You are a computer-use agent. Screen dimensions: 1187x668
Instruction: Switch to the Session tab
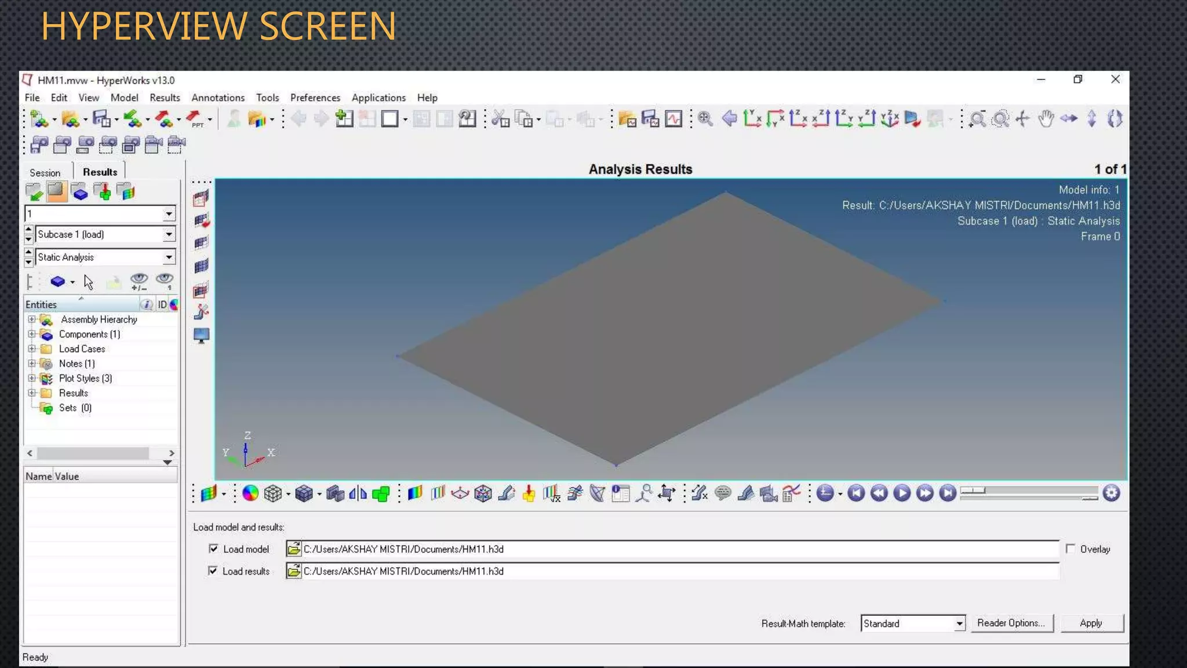point(45,172)
